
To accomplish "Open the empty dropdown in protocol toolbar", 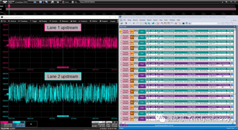I will [205, 23].
